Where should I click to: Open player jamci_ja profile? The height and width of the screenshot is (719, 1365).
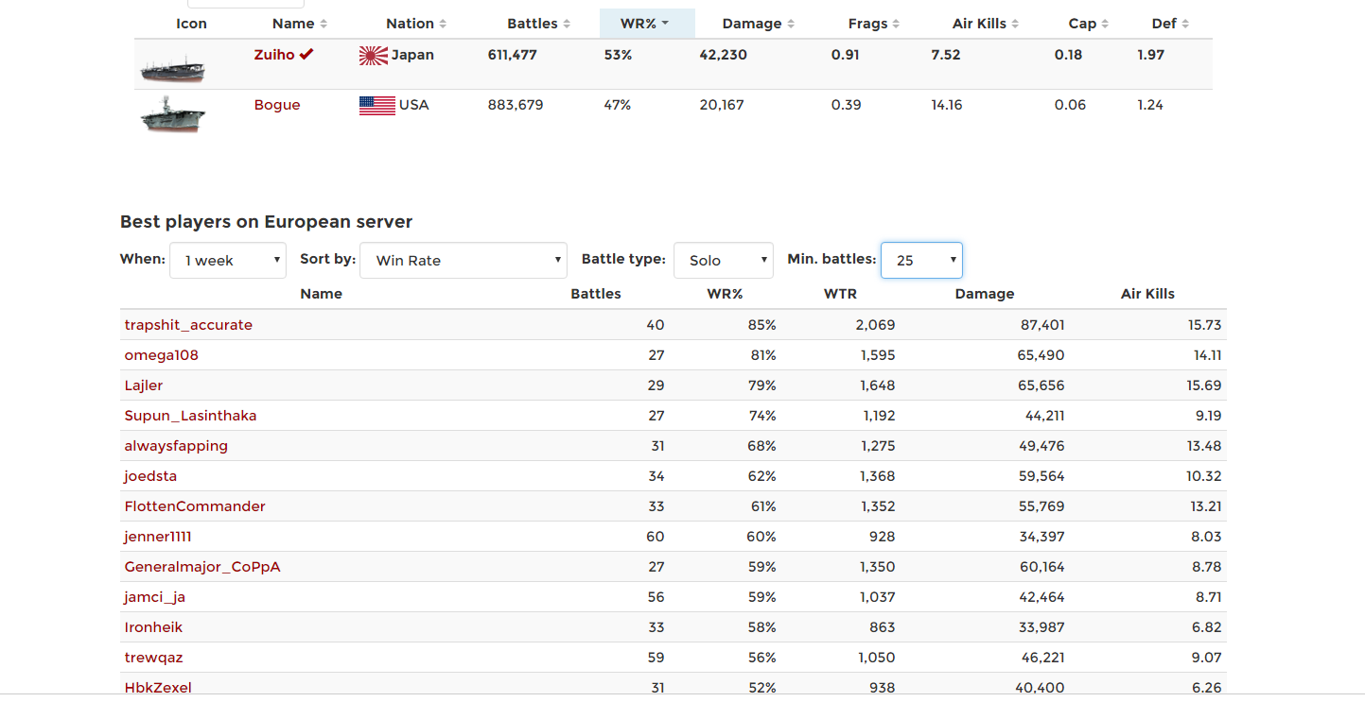tap(155, 597)
